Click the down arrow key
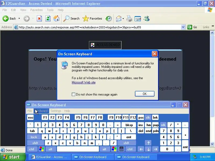215x161 pixels. point(149,149)
